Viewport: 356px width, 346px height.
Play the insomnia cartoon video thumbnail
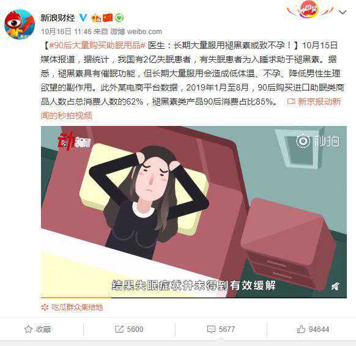coord(194,212)
